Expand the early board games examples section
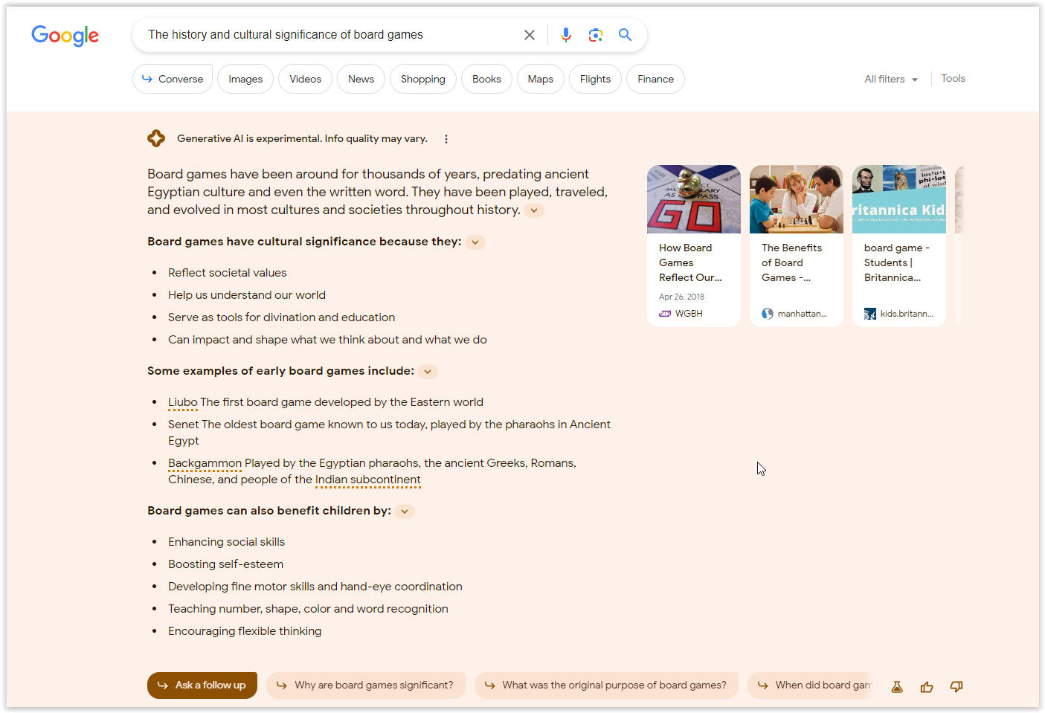Screen dimensions: 1045x713 pos(427,371)
